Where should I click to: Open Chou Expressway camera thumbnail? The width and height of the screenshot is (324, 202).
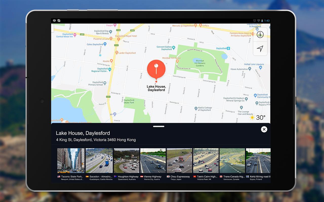[x=179, y=161]
